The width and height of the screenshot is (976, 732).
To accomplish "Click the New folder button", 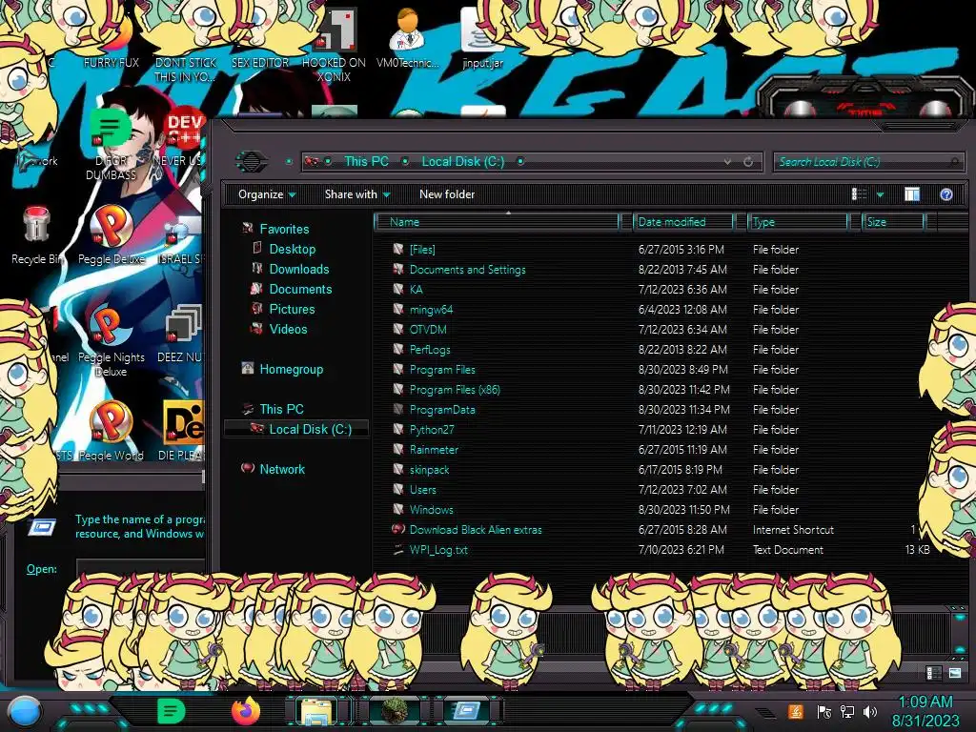I will pos(447,194).
